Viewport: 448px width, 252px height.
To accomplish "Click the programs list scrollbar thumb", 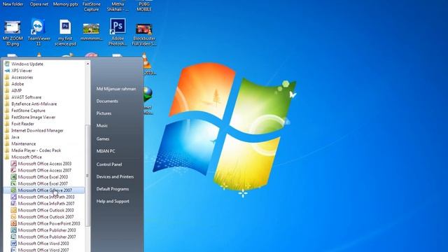I will click(x=87, y=176).
